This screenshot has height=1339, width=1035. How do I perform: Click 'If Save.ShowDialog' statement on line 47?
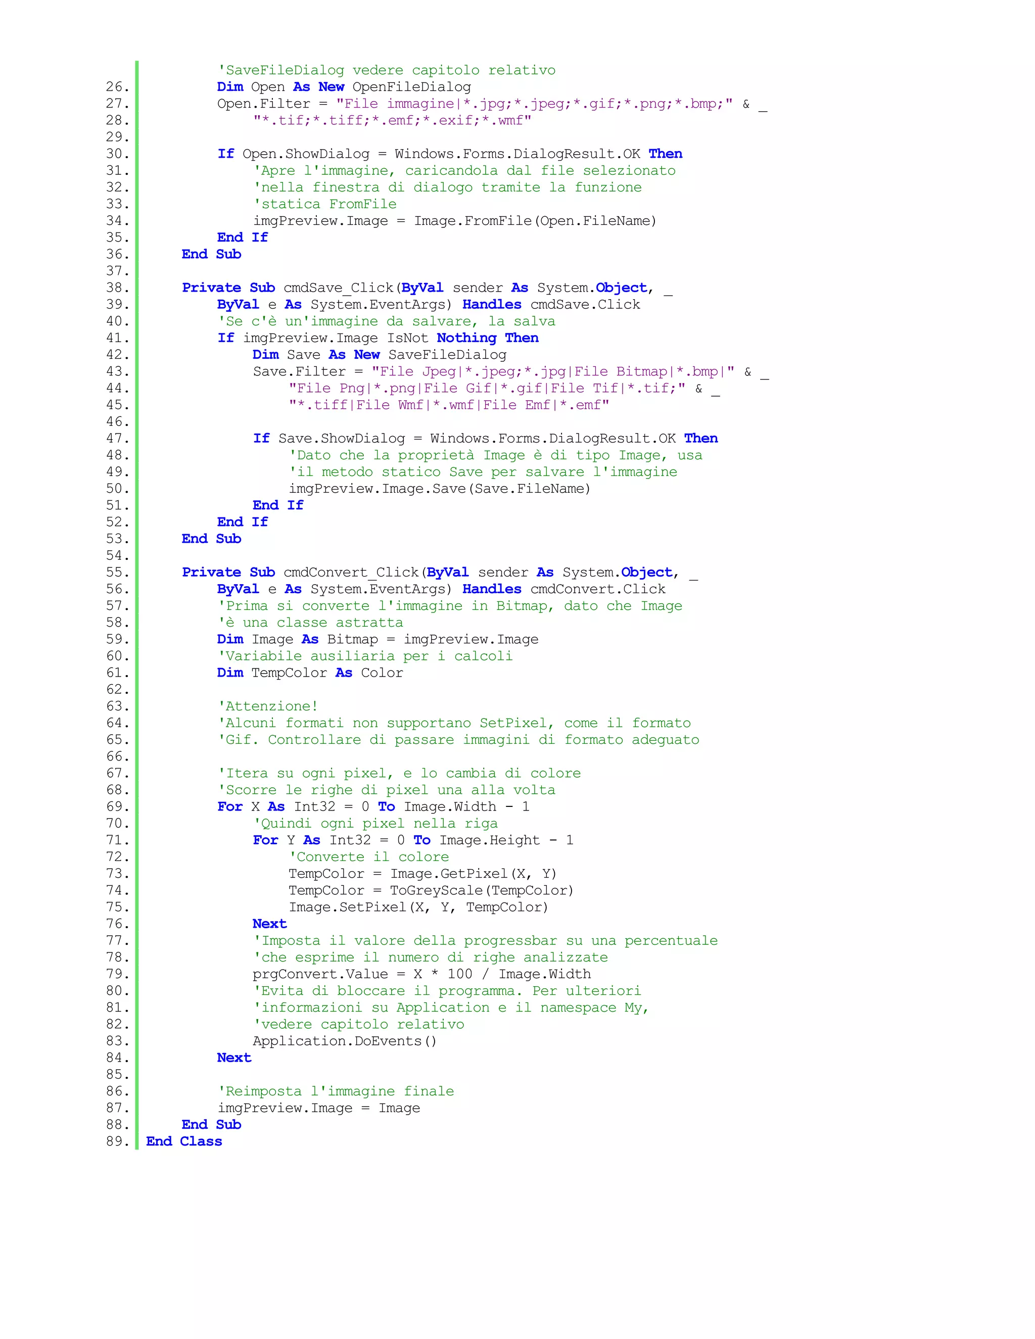coord(485,439)
